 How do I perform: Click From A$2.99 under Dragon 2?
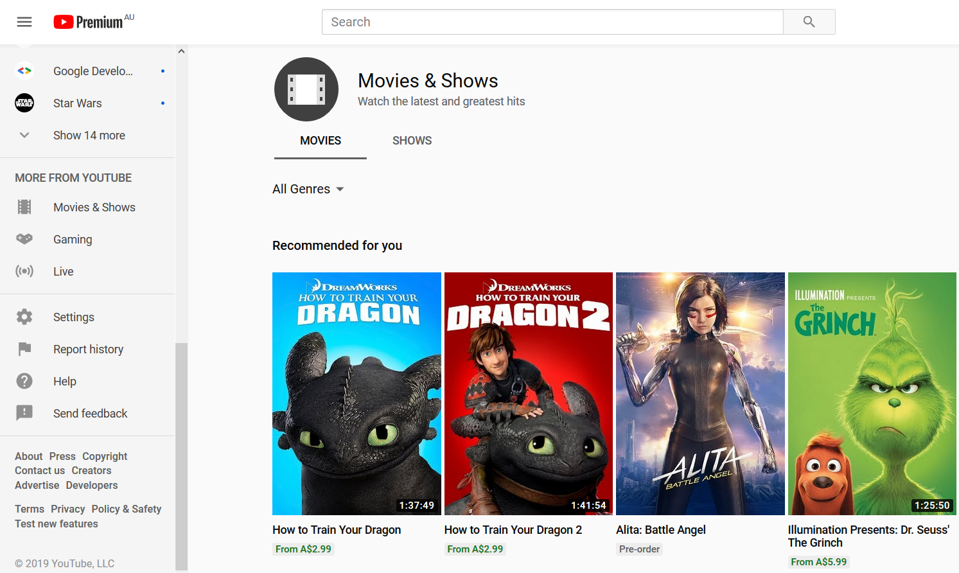[475, 549]
